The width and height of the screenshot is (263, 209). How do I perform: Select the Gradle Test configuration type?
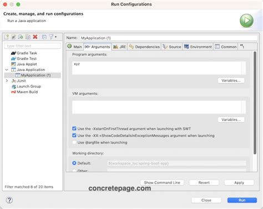[x=24, y=59]
